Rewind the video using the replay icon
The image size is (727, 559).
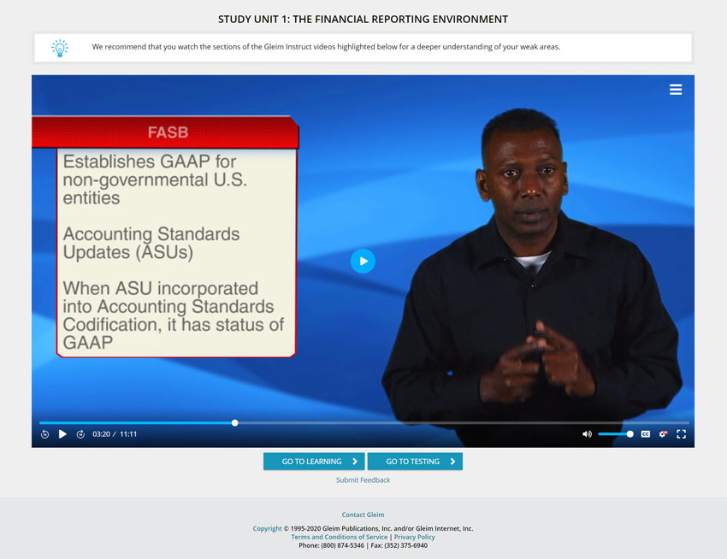(45, 434)
